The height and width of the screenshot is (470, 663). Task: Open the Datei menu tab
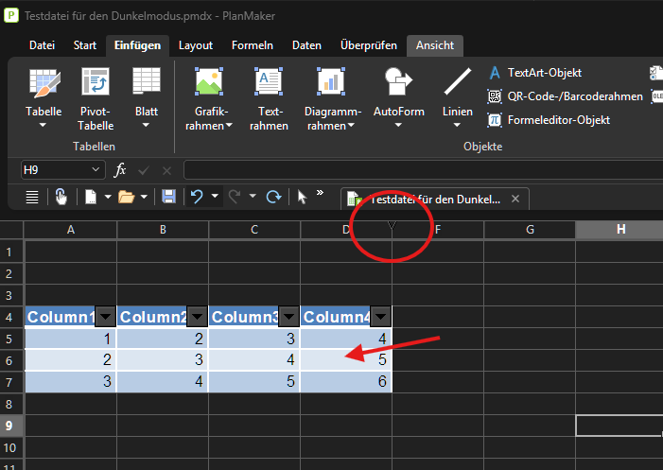point(42,45)
